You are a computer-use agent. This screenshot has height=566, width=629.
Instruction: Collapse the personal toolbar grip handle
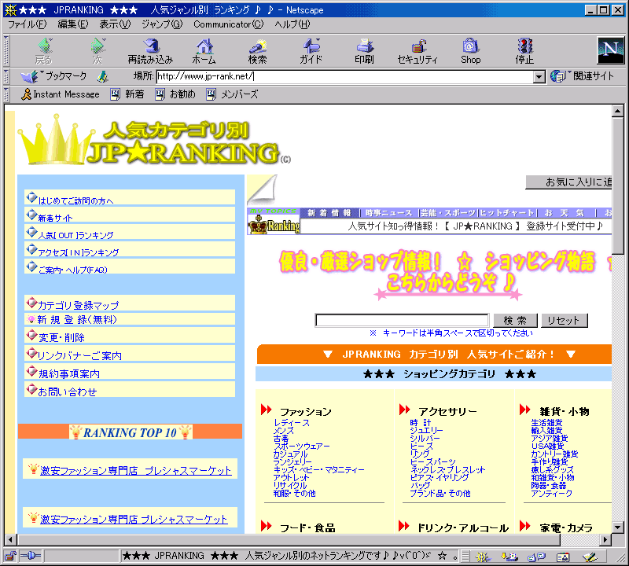[x=6, y=94]
